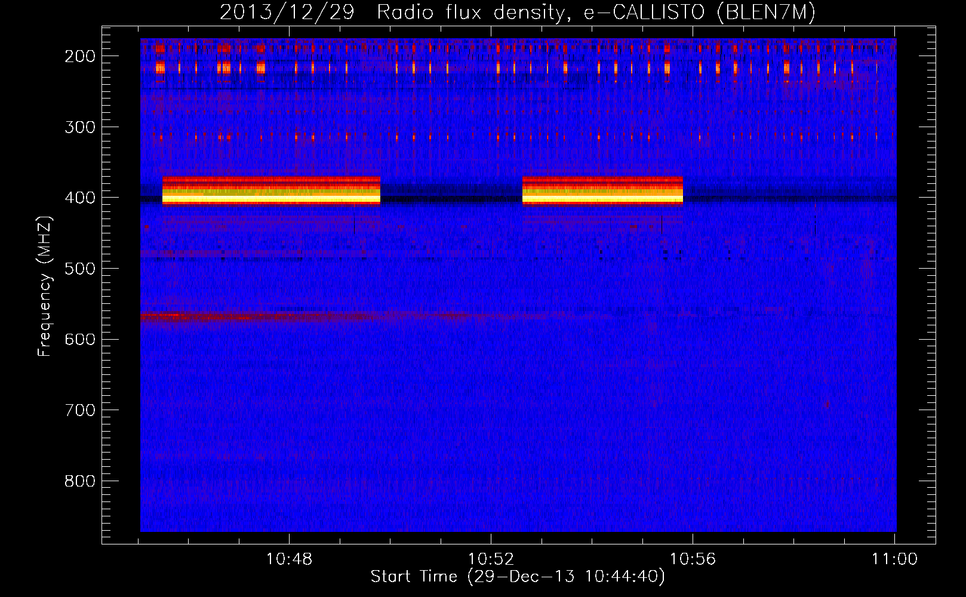Click the 'e-CALLISTO (BLEN7M)' title text
Screen dimensions: 966x597
pos(699,13)
